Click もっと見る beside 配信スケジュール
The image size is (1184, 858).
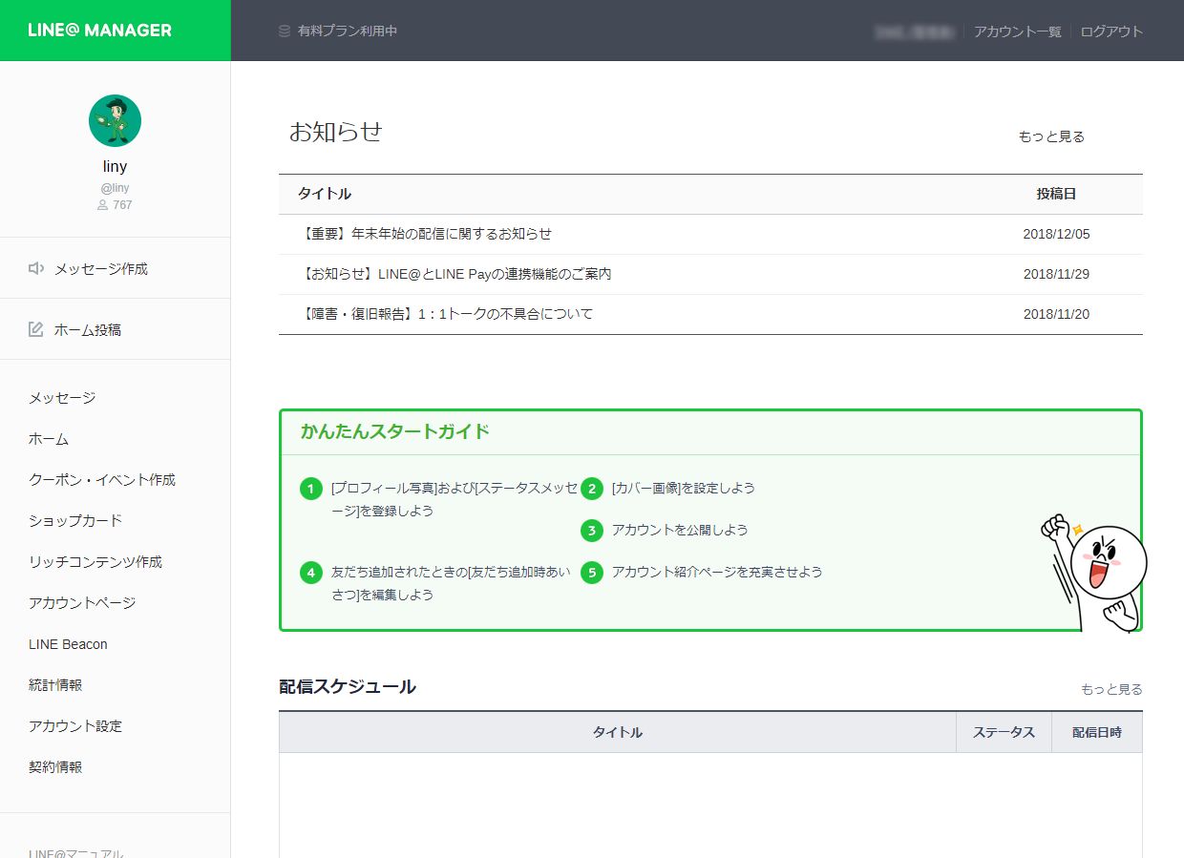click(1111, 689)
